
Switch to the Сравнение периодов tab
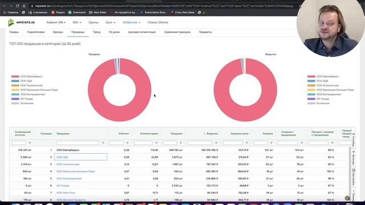(x=177, y=32)
